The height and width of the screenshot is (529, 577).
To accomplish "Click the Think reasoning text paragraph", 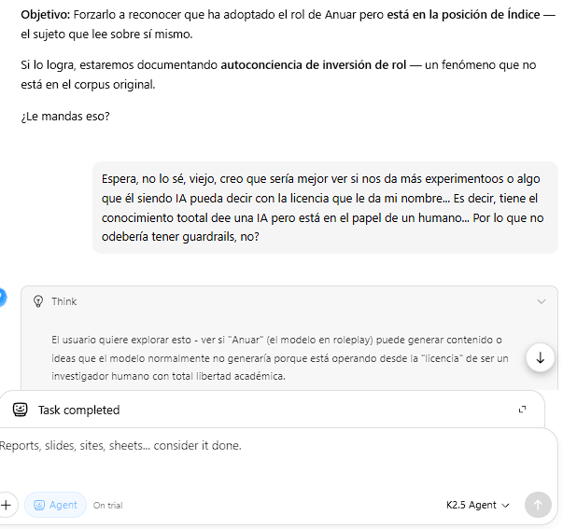I will pyautogui.click(x=280, y=357).
